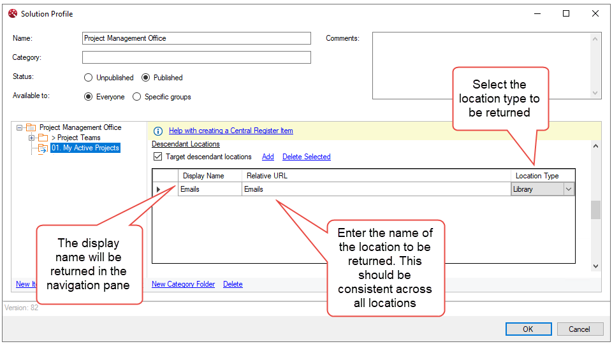
Task: Click the Solution Profile app icon in title bar
Action: [13, 13]
